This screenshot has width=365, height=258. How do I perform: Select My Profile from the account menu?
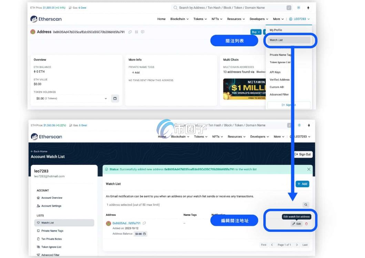coord(276,30)
